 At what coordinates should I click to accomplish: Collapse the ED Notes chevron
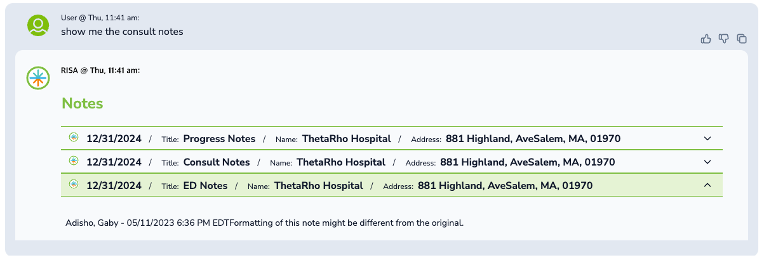(707, 185)
